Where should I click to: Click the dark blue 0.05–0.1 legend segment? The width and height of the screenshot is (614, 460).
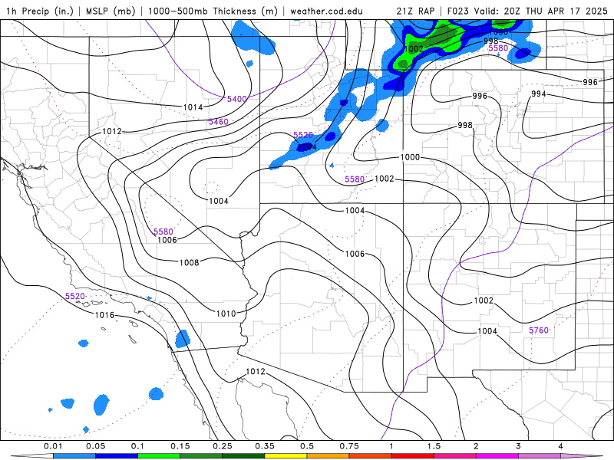[117, 456]
